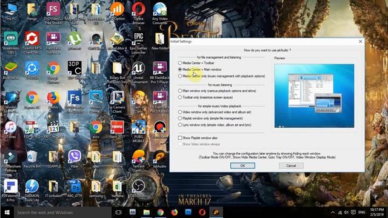
Task: Open PUBG MOBILE desktop icon
Action: click(139, 131)
